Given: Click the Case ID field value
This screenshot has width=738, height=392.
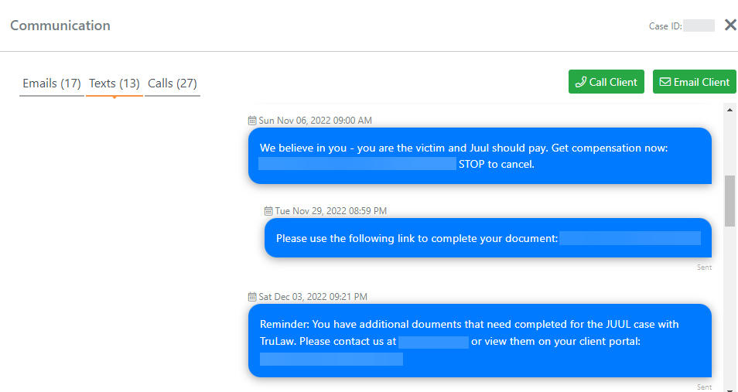Looking at the screenshot, I should pyautogui.click(x=699, y=26).
